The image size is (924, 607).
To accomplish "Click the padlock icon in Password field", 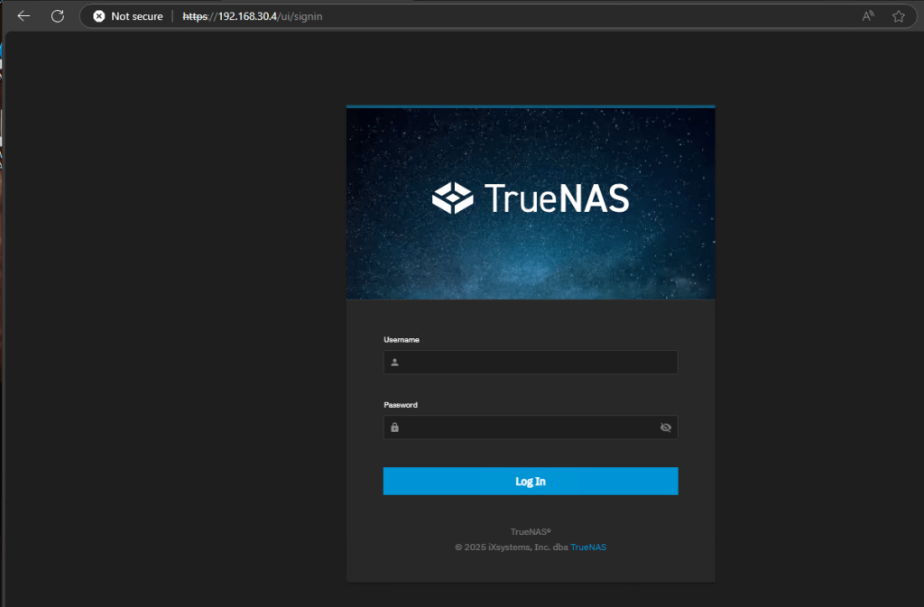I will (394, 428).
